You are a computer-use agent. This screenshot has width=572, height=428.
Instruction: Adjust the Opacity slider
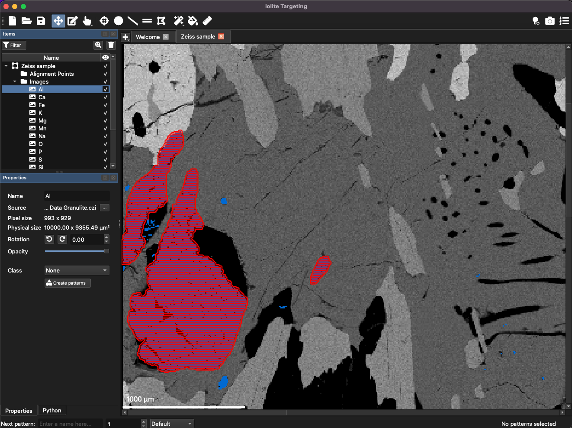pos(77,251)
